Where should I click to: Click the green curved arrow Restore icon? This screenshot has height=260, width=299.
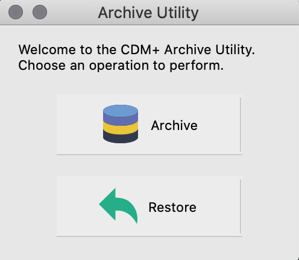click(x=118, y=206)
